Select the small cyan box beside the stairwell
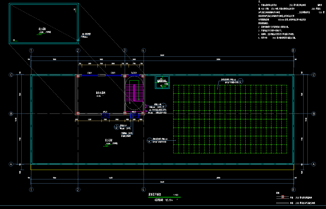Image resolution: width=326 pixels, height=209 pixels. click(x=162, y=82)
